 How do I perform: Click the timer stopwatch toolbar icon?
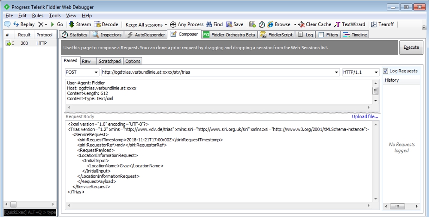coord(262,24)
